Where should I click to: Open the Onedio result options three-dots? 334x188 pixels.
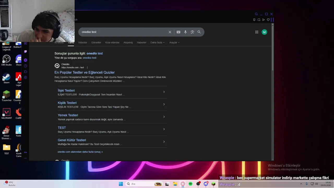[87, 68]
